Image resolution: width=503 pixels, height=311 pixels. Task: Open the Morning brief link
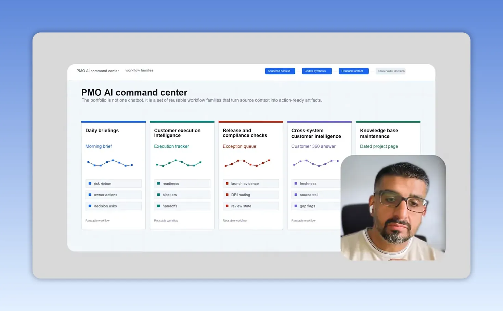(99, 146)
